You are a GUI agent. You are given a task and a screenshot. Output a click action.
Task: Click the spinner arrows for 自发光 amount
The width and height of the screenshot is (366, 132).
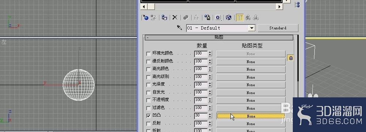pyautogui.click(x=210, y=93)
